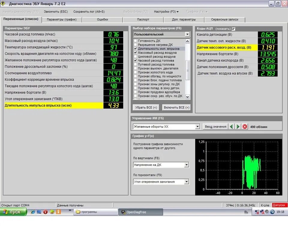Click Убрать ВСЕ (<) button
Screen dimensions: 288x243
point(146,107)
